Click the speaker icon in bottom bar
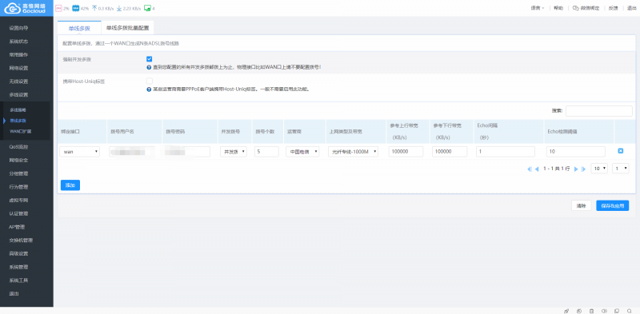This screenshot has width=640, height=314. [605, 311]
